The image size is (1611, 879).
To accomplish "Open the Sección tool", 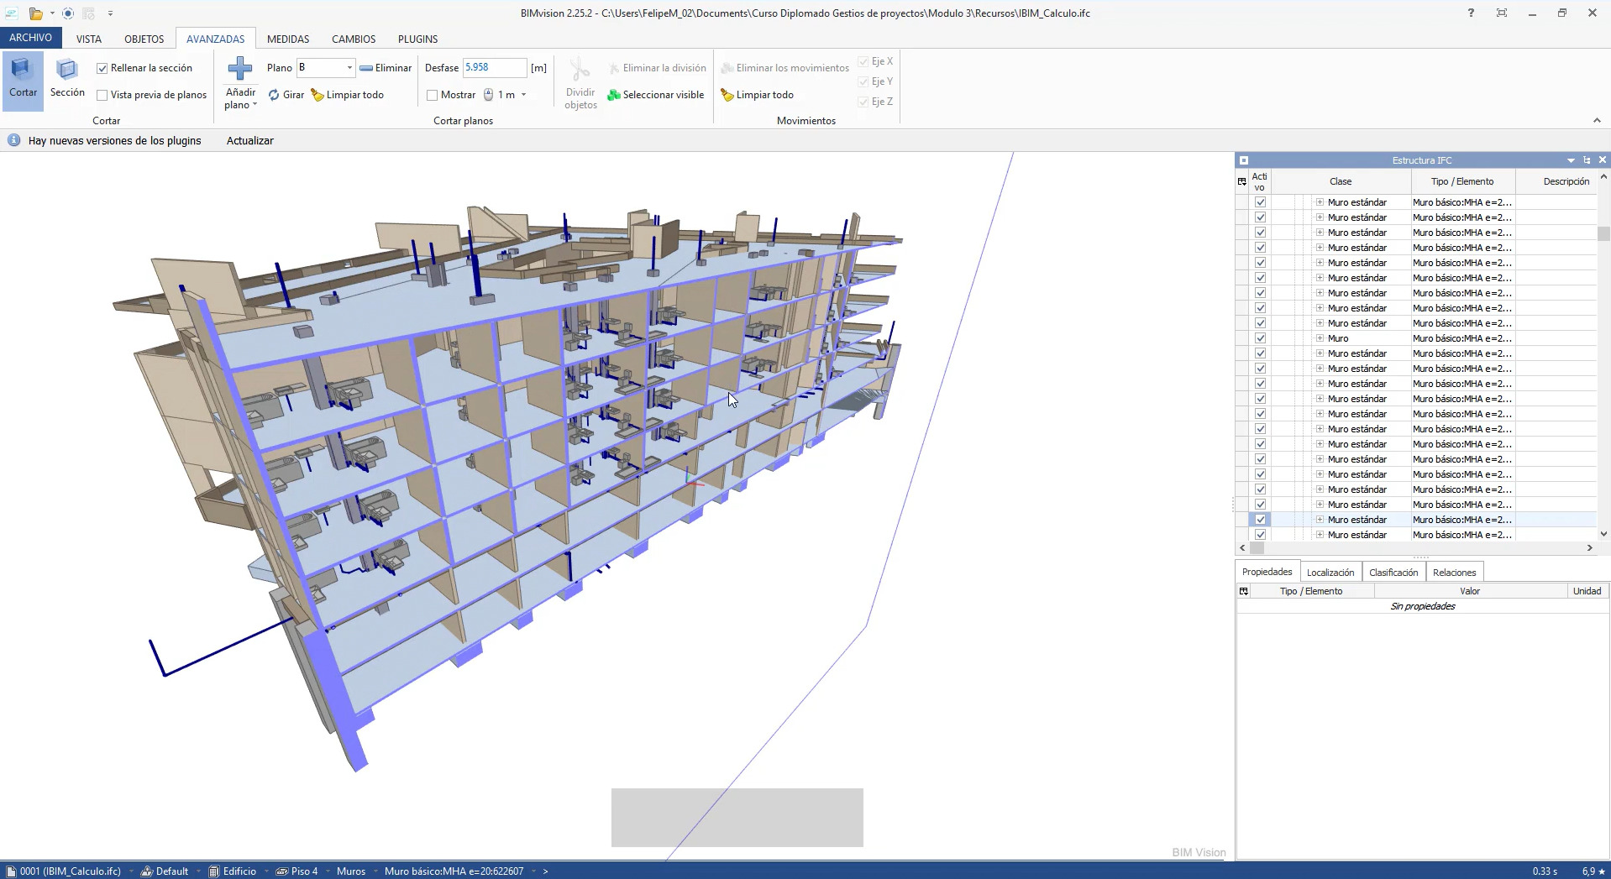I will [x=67, y=77].
